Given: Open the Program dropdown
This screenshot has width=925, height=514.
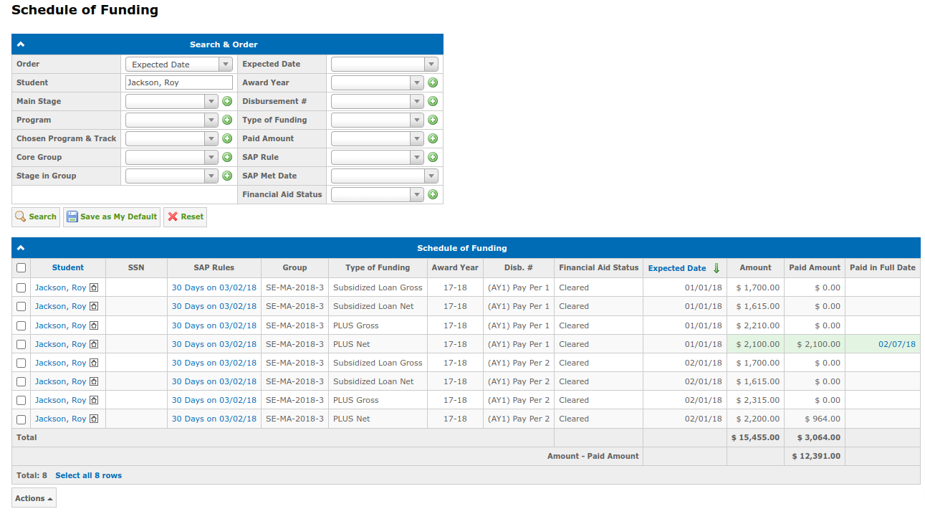Looking at the screenshot, I should click(x=172, y=120).
